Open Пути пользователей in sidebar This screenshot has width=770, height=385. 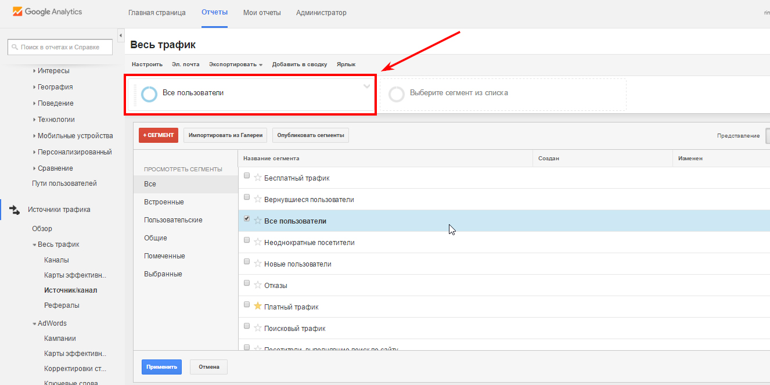pos(64,183)
